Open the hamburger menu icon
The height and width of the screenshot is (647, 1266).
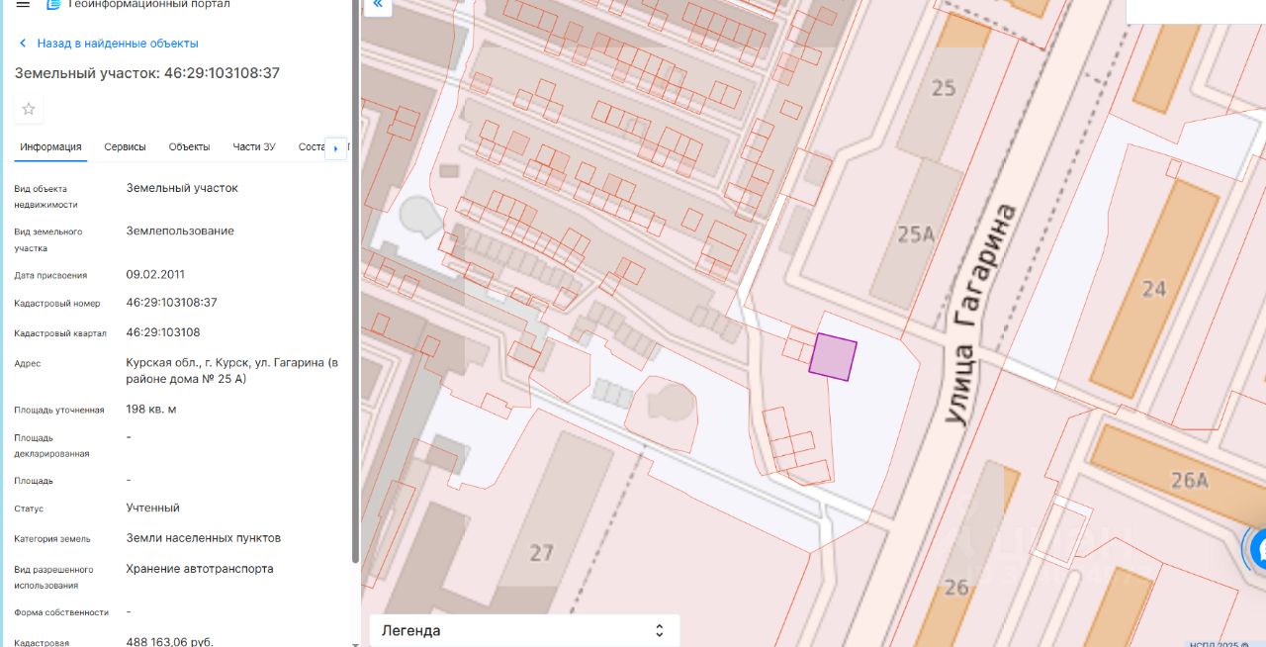pyautogui.click(x=23, y=4)
